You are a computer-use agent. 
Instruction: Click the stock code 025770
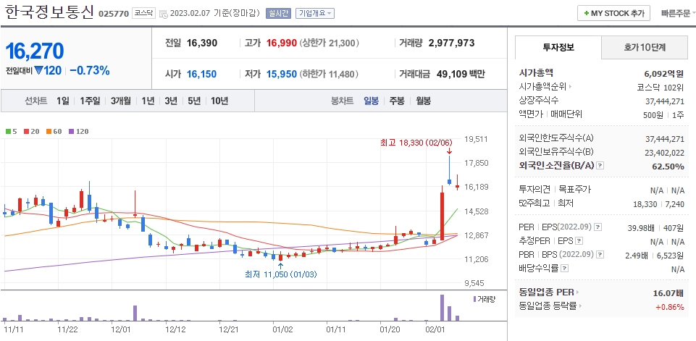(x=113, y=14)
